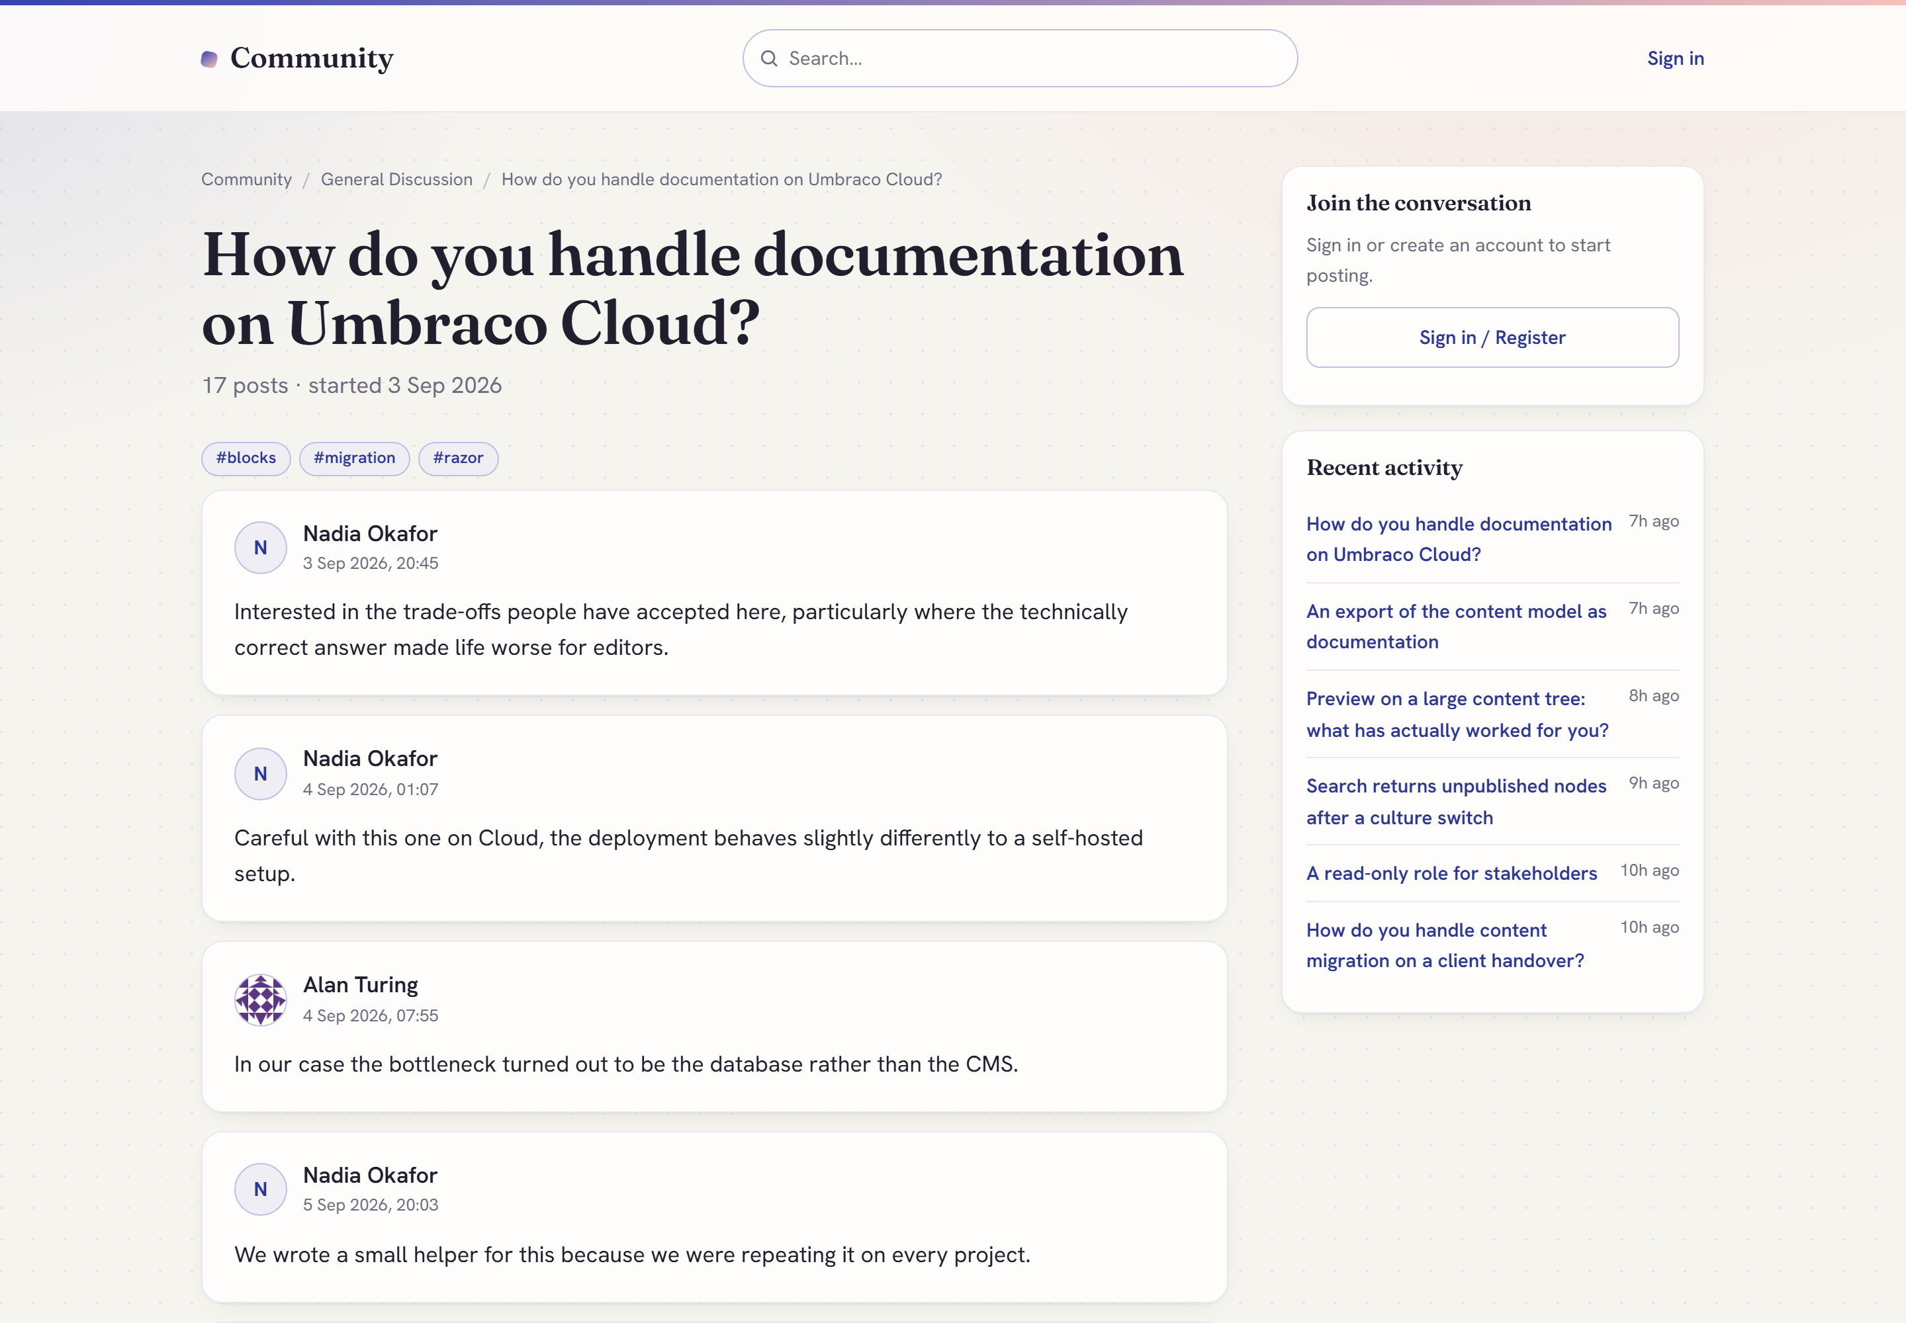The width and height of the screenshot is (1906, 1323).
Task: Click Nadia Okafor avatar on 20:03 post
Action: (261, 1189)
